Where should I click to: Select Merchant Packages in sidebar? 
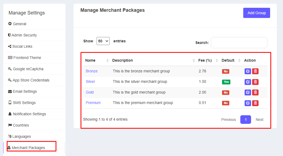coord(28,148)
